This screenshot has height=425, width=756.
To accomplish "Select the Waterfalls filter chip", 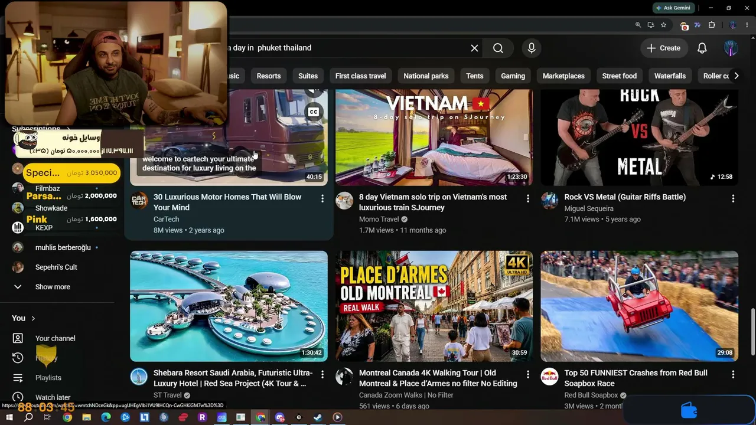I will click(670, 76).
